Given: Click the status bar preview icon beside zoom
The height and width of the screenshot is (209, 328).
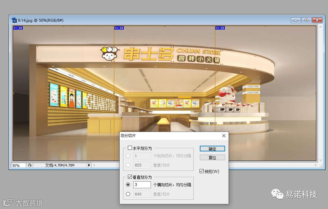Looking at the screenshot, I should [x=30, y=166].
